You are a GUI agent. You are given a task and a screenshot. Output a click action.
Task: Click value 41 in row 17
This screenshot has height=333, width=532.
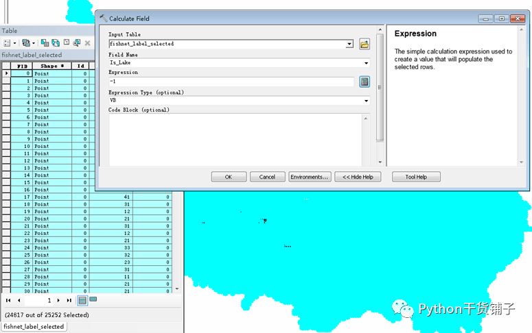pos(111,197)
